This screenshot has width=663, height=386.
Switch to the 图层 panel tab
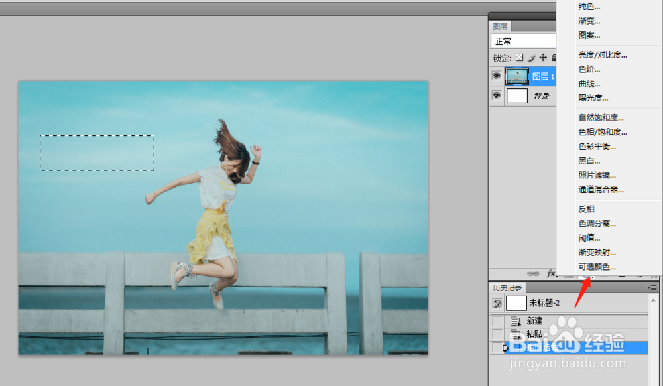[501, 26]
